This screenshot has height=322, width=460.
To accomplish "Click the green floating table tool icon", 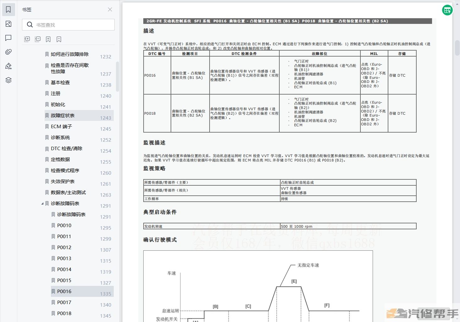I will [x=447, y=10].
